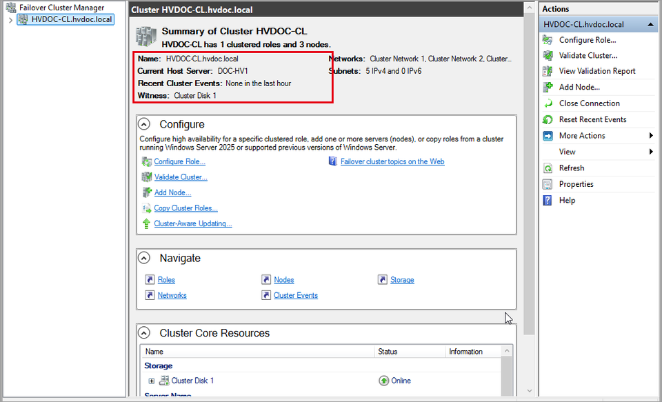
Task: Click the main pane scroll down arrow
Action: coord(530,391)
